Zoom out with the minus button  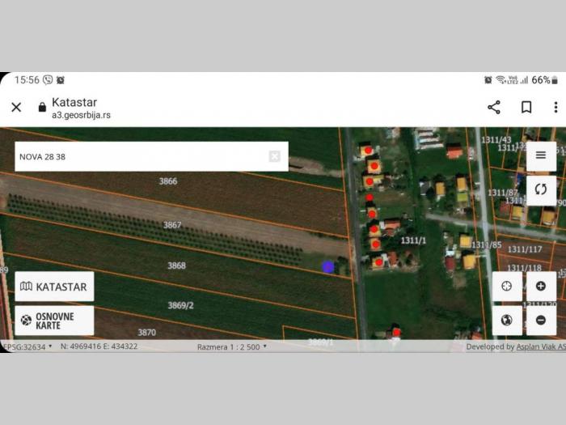[x=541, y=321]
